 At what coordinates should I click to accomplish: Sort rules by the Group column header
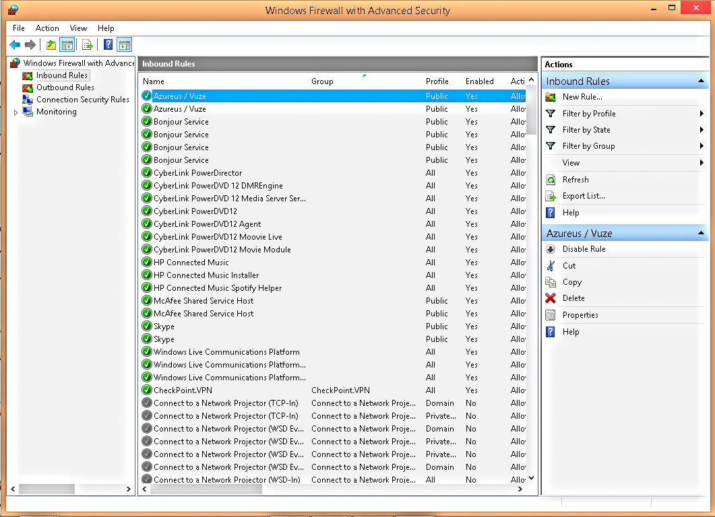point(322,81)
